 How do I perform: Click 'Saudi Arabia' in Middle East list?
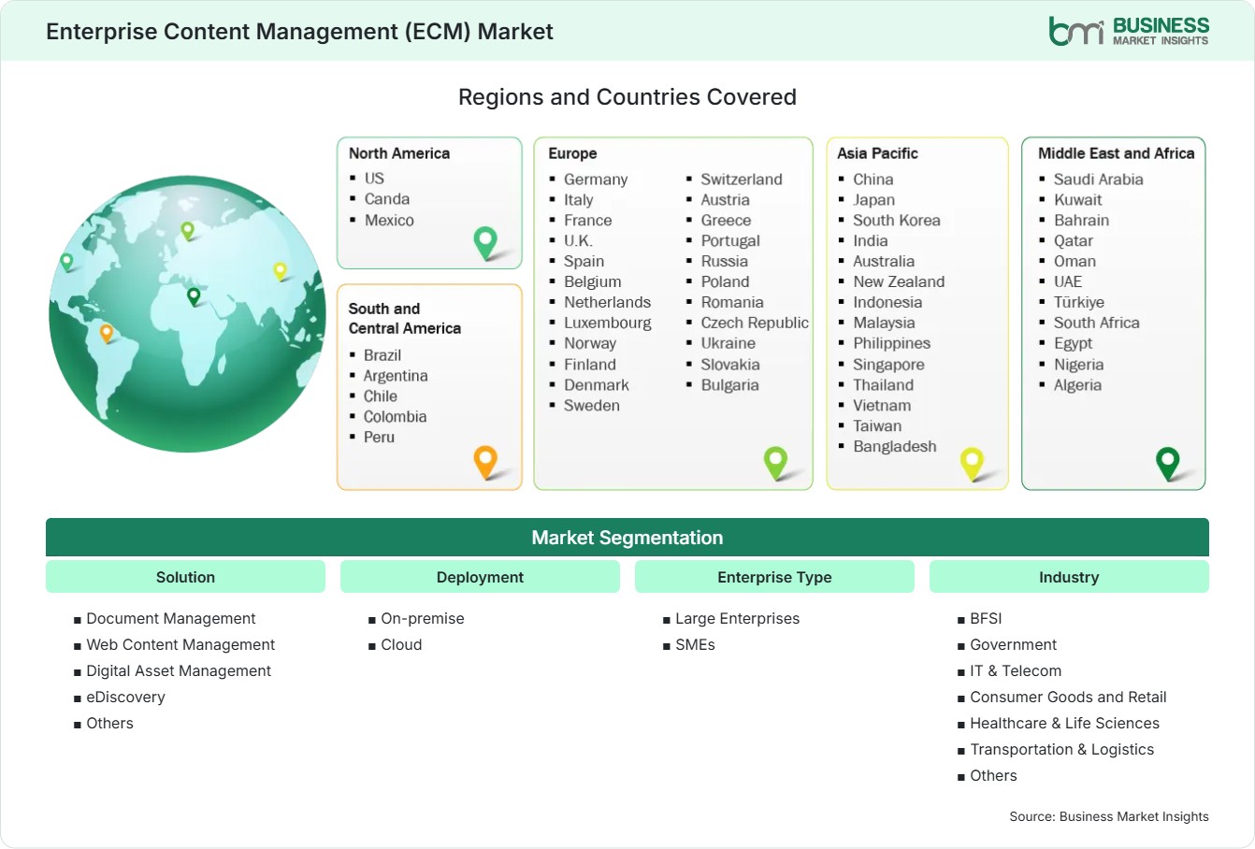tap(1098, 180)
